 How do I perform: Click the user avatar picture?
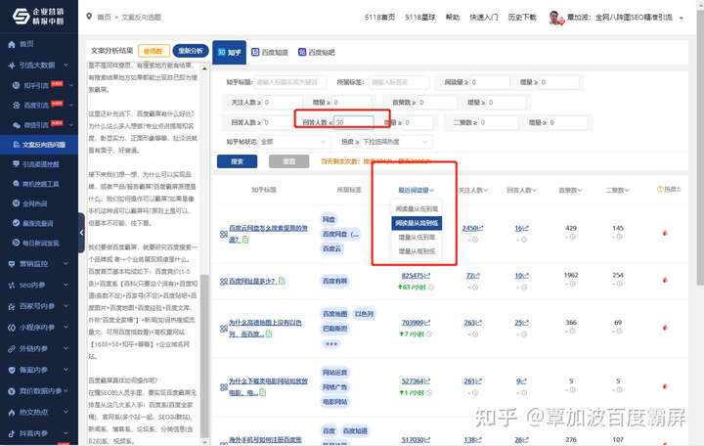556,18
